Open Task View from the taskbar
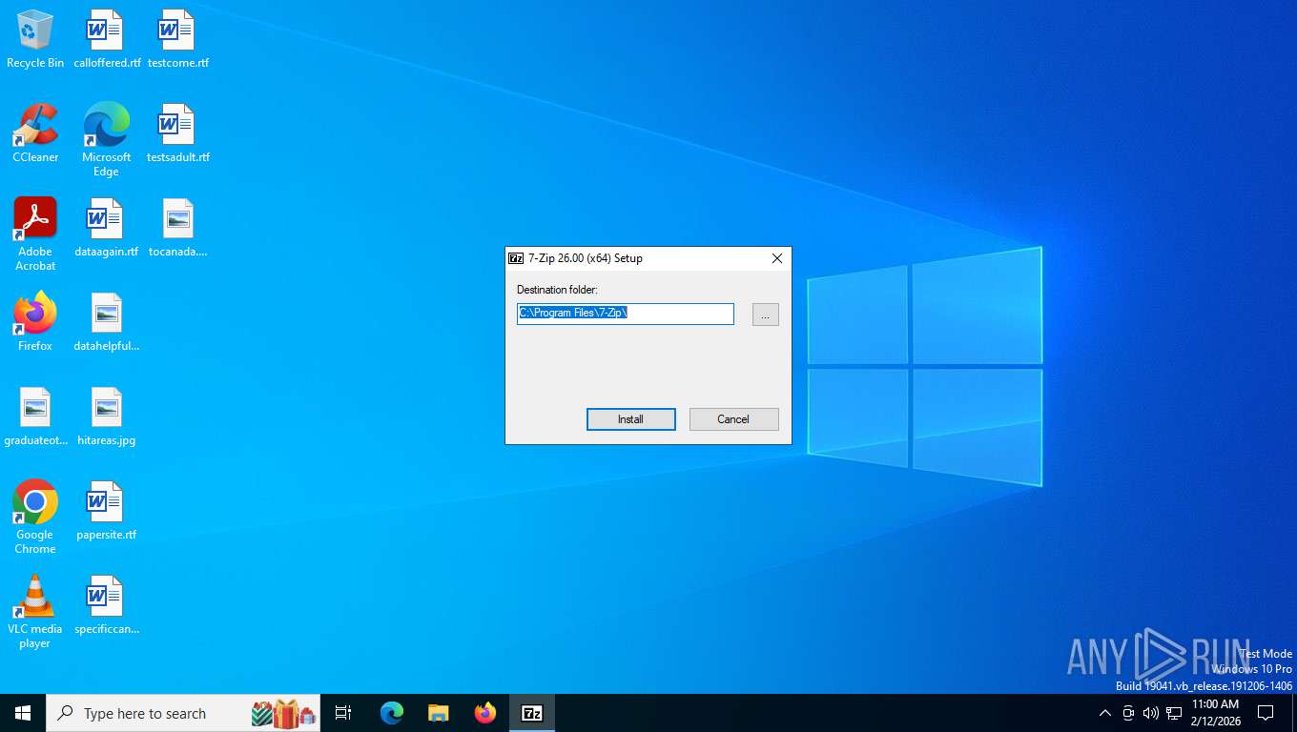The height and width of the screenshot is (732, 1297). (343, 713)
